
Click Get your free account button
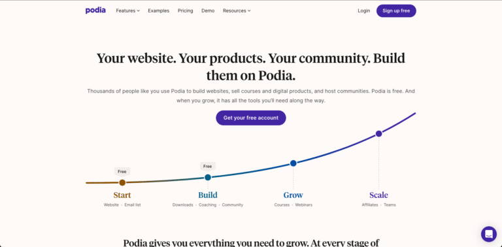click(251, 118)
